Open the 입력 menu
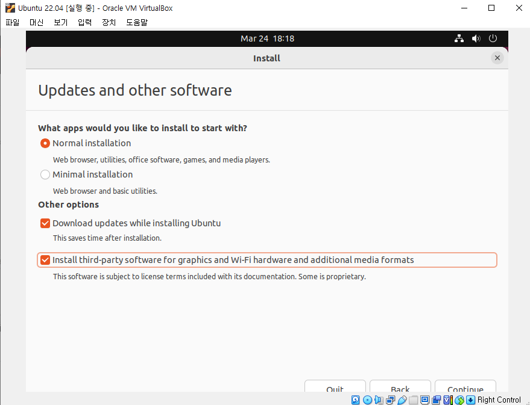This screenshot has width=530, height=405. pos(85,22)
